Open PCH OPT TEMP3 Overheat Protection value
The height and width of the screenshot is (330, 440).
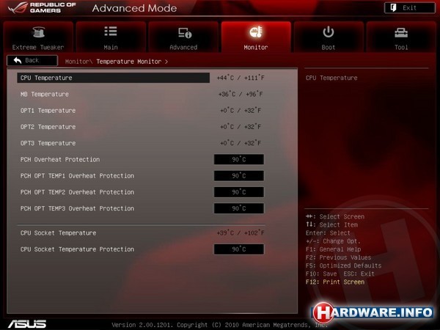click(239, 208)
